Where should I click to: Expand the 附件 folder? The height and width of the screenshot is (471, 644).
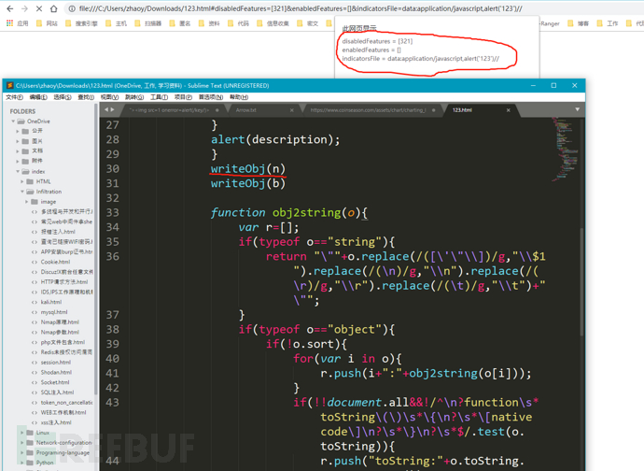[x=18, y=162]
